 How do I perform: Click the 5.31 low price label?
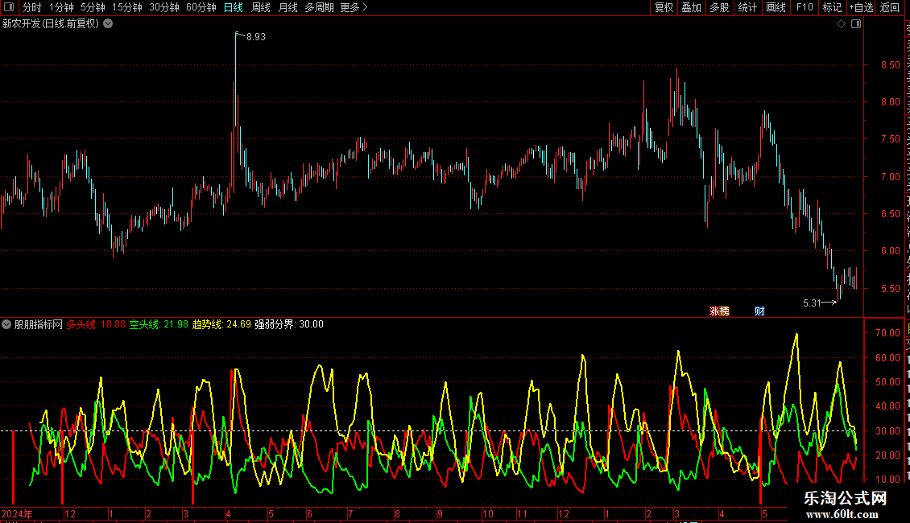812,303
